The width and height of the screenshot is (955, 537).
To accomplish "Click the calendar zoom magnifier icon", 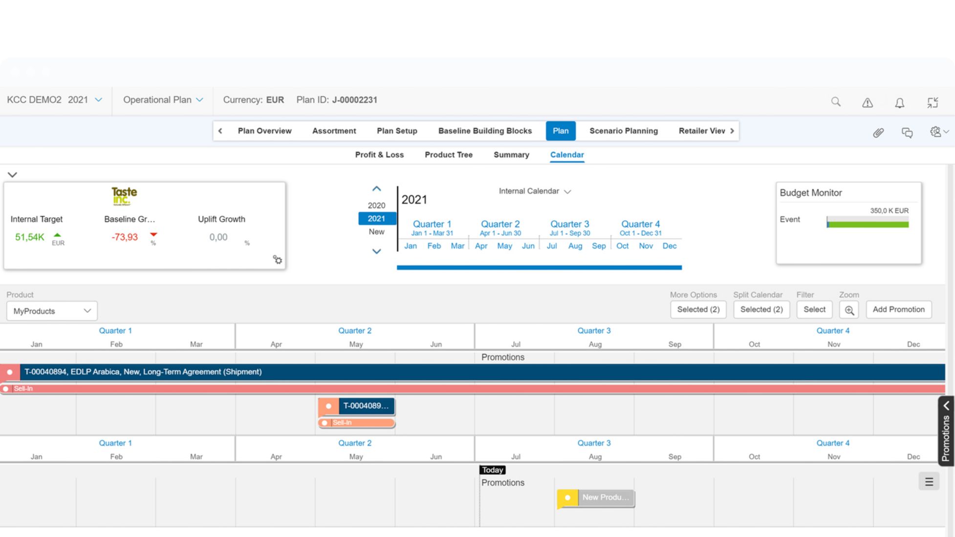I will tap(849, 310).
